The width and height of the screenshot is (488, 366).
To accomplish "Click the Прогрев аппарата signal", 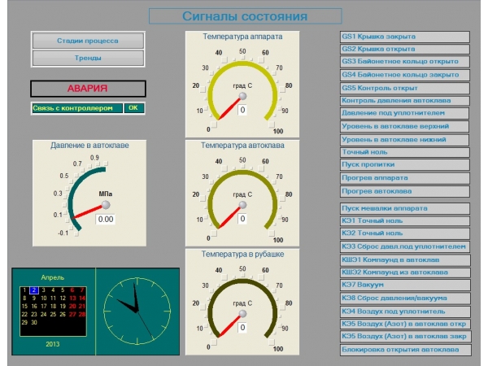I will (405, 178).
